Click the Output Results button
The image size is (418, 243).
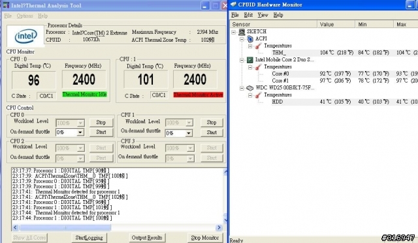(147, 238)
